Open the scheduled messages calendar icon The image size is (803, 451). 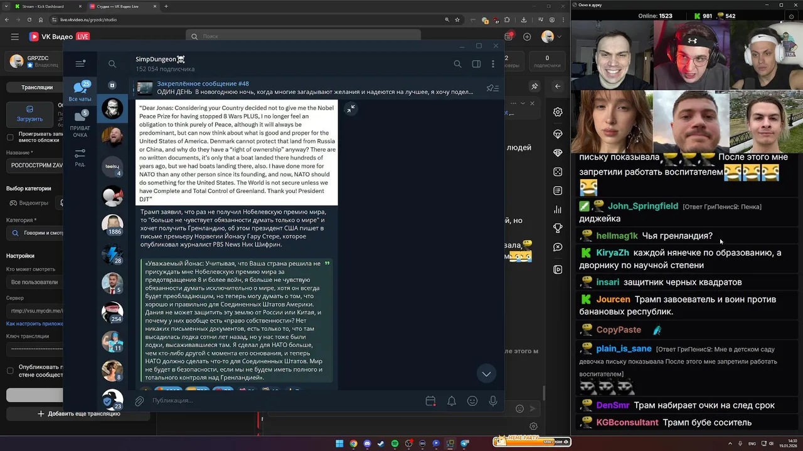tap(430, 401)
